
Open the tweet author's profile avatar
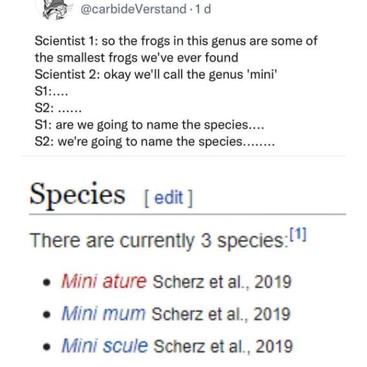pyautogui.click(x=54, y=9)
